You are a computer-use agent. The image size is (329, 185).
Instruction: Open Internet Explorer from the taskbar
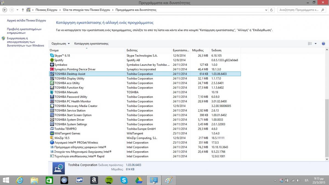point(20,180)
